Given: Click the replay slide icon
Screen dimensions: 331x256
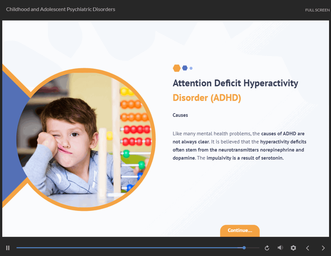Looking at the screenshot, I should pos(267,248).
